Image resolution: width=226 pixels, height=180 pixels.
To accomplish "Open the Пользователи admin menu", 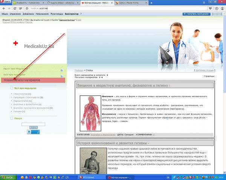I will point(42,14).
